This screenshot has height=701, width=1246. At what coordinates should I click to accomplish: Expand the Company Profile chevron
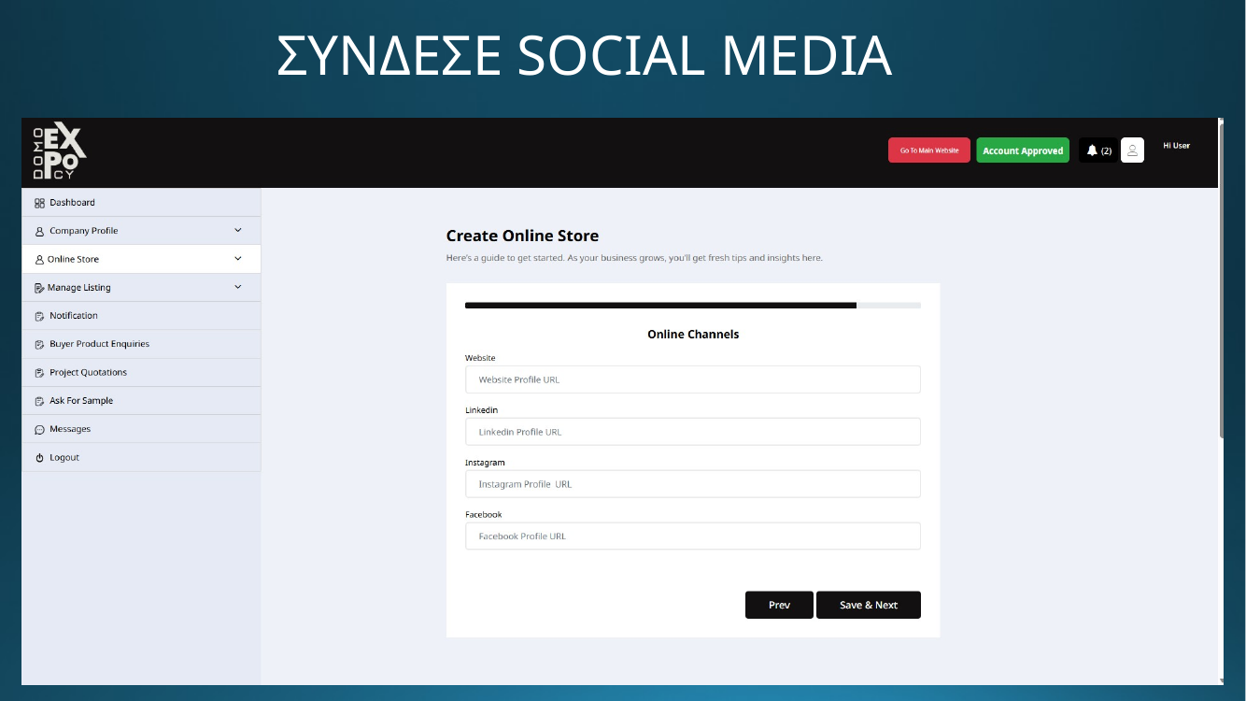click(x=237, y=230)
